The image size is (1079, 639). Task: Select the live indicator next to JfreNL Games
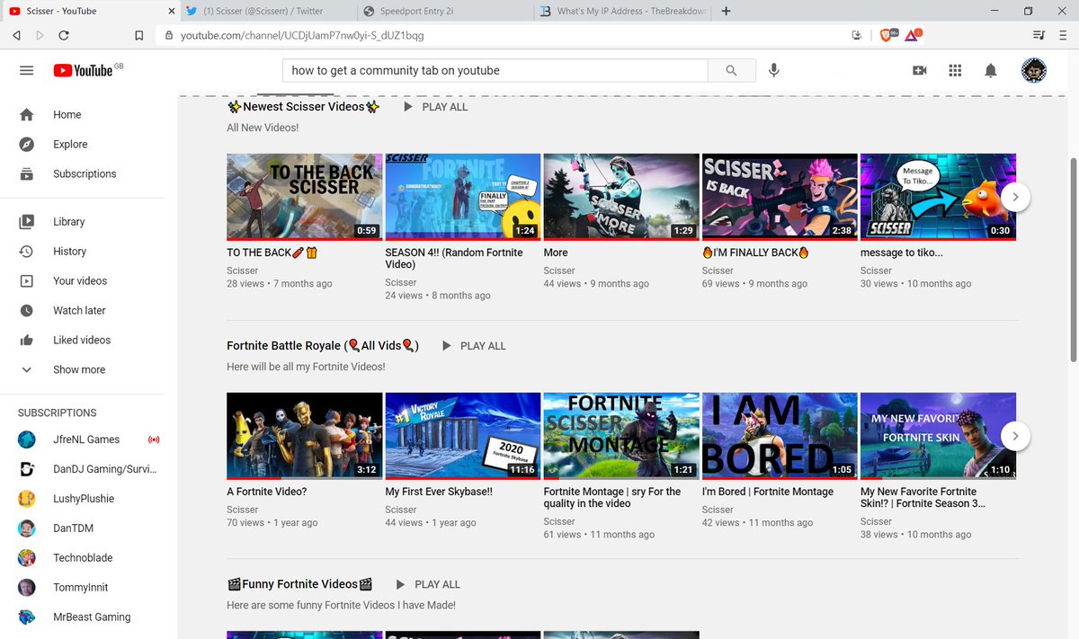(x=154, y=439)
